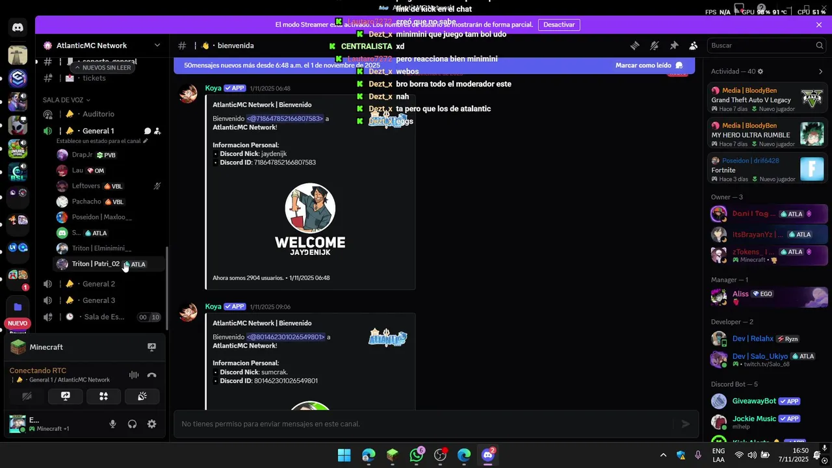Open soundboard icon in voice panel
The image size is (832, 468).
tap(142, 396)
